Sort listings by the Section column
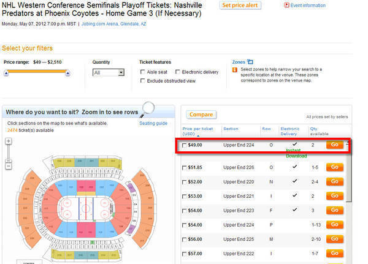The image size is (368, 264). (x=231, y=129)
